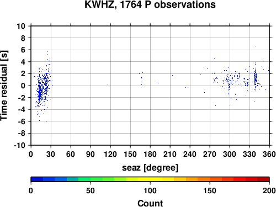Click the dark red end of the colorbar

tap(263, 179)
